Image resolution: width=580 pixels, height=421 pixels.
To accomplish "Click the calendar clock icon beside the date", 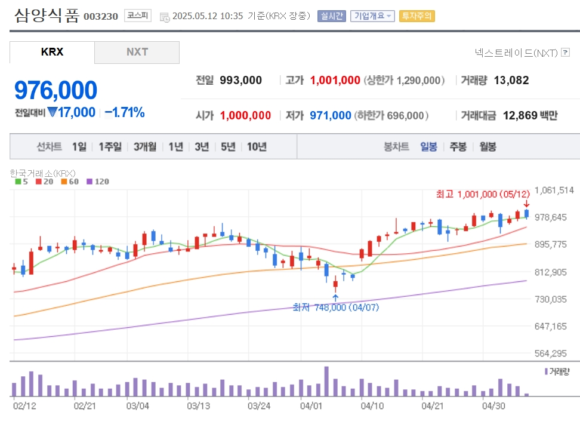I will (x=165, y=17).
